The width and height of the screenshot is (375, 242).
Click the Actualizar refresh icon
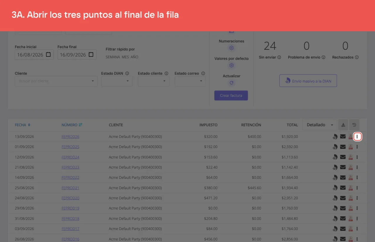231,83
